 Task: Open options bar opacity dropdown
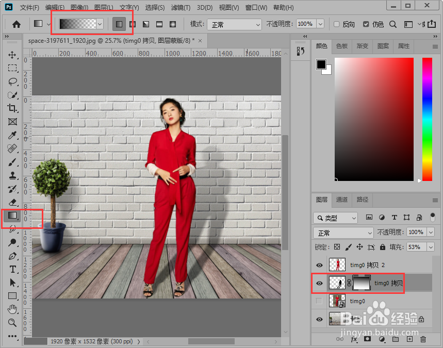click(x=320, y=24)
